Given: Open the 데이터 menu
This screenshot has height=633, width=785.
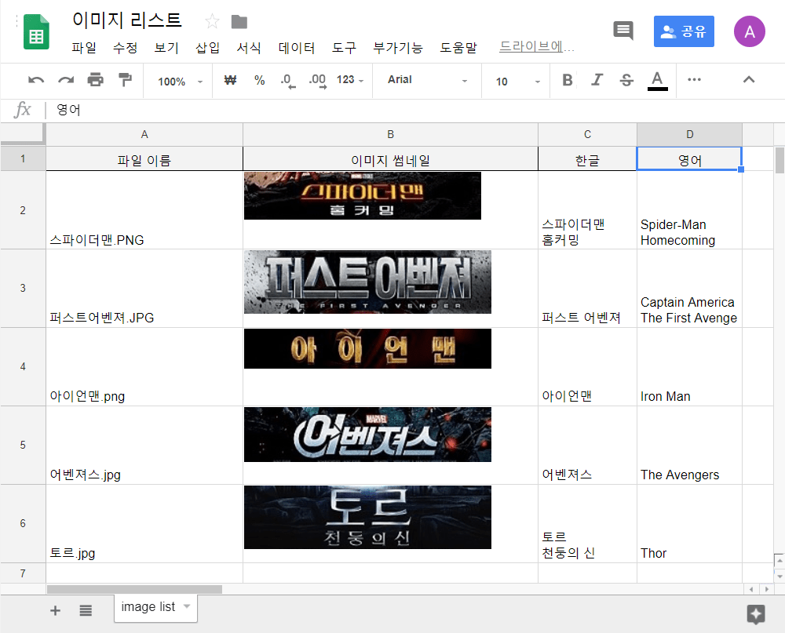Looking at the screenshot, I should click(297, 48).
